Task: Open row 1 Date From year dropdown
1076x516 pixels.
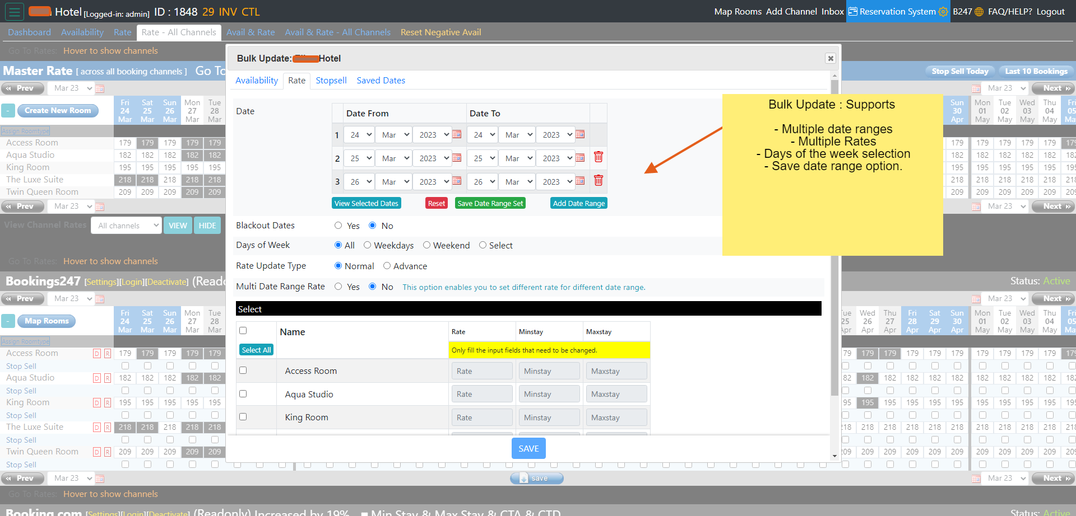Action: click(x=433, y=135)
